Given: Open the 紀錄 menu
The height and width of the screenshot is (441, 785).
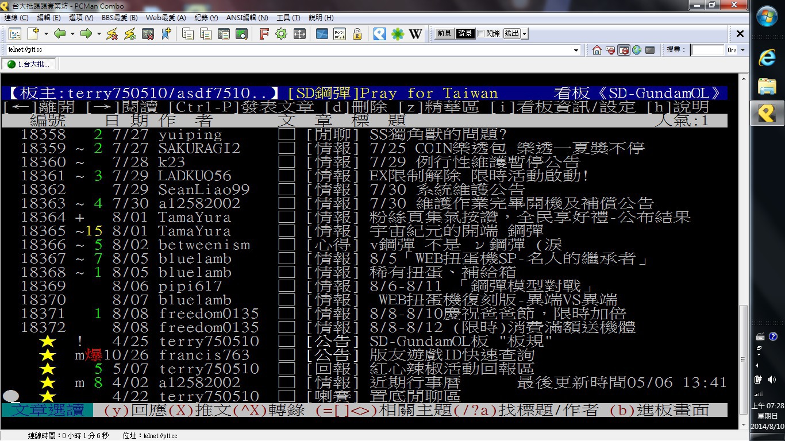Looking at the screenshot, I should click(206, 18).
